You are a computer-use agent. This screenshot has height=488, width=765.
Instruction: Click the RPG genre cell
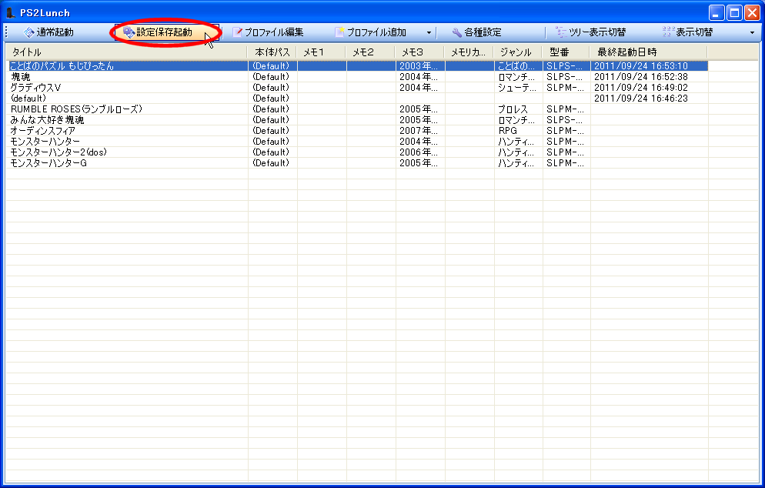[x=507, y=130]
